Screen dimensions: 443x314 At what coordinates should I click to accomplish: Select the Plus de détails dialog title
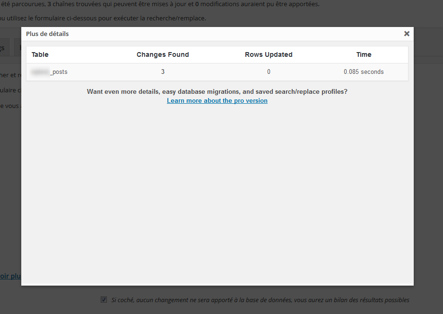click(x=47, y=34)
